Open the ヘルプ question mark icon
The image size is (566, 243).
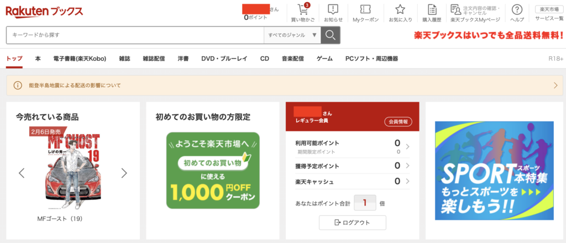517,9
